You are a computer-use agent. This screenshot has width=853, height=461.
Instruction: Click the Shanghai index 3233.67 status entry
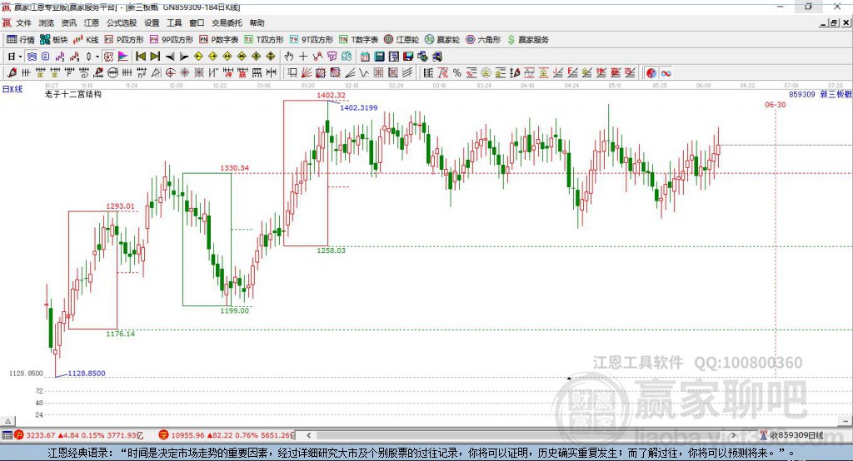[x=79, y=435]
